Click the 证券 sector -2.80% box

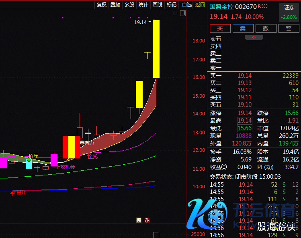pyautogui.click(x=289, y=12)
